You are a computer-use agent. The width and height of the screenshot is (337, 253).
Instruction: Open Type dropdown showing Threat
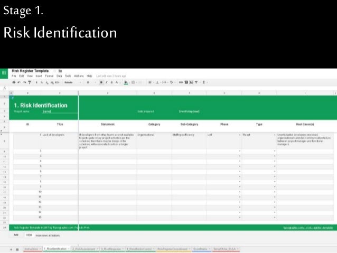pos(275,135)
